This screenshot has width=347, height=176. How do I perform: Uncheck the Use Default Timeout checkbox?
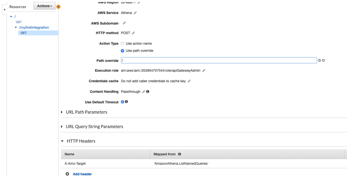click(x=122, y=102)
